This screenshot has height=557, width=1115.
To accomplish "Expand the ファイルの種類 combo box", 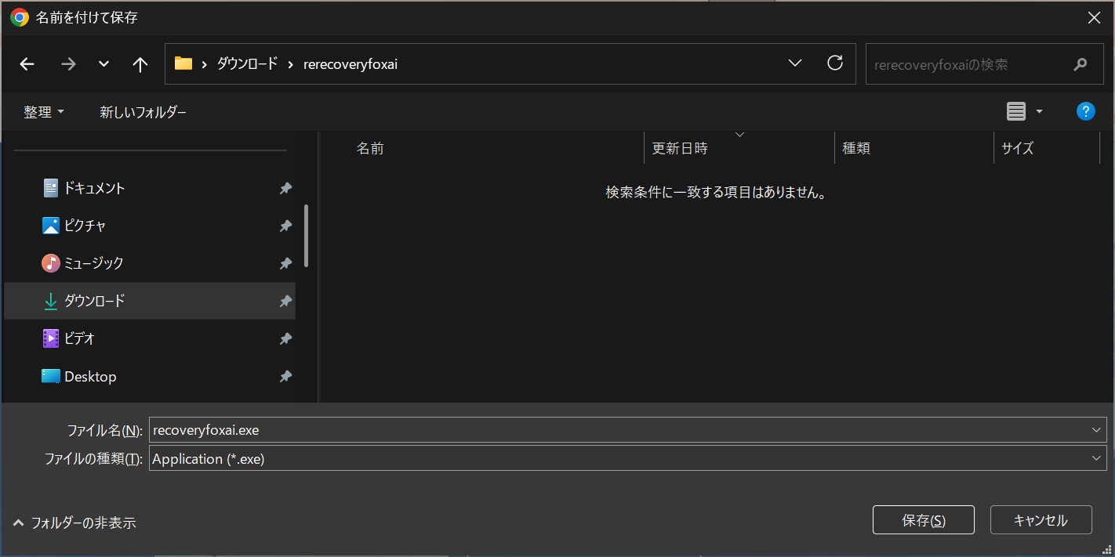I will (1096, 458).
